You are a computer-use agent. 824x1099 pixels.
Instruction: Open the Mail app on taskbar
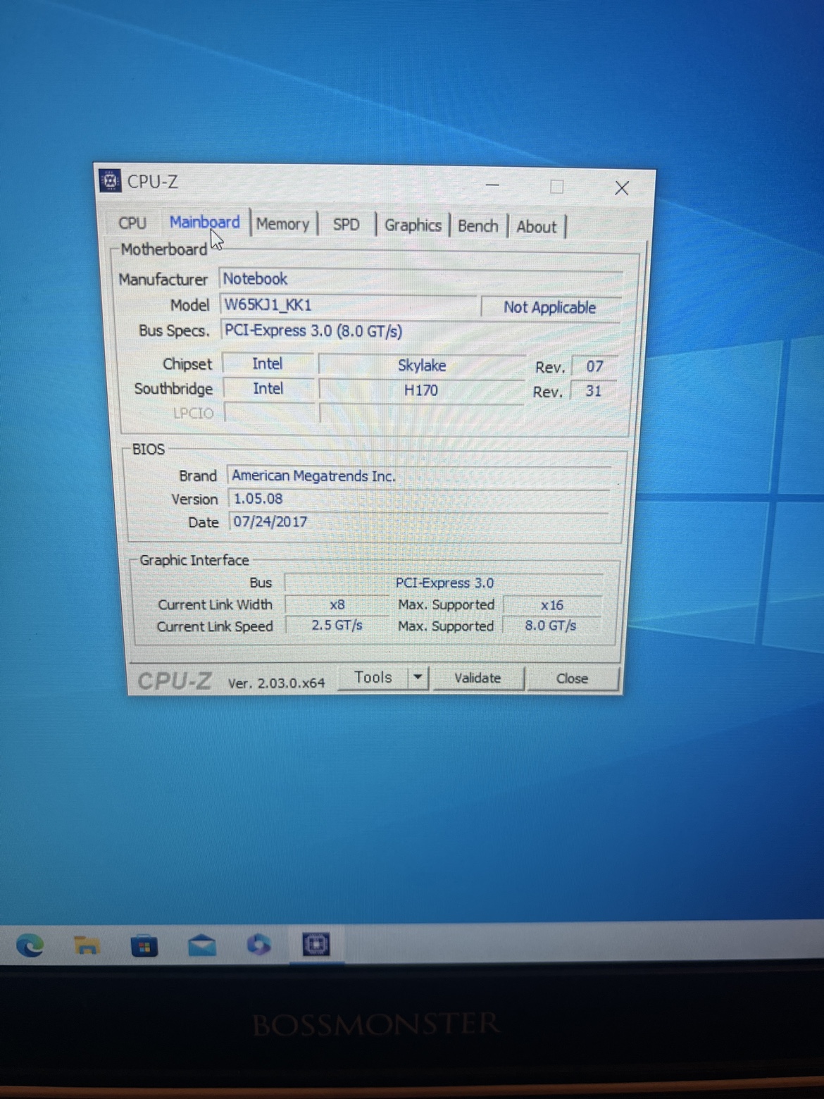(202, 945)
